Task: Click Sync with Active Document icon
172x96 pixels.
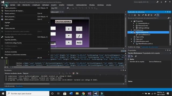Action: click(143, 15)
